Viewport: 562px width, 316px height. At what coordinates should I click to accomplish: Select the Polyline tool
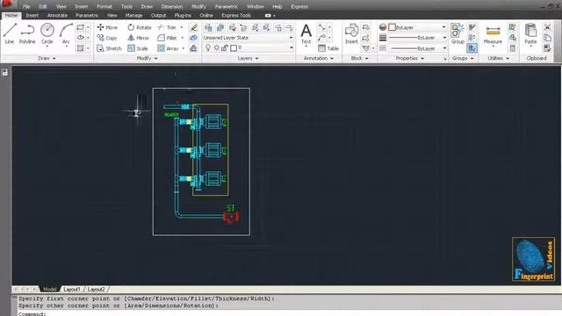[27, 33]
